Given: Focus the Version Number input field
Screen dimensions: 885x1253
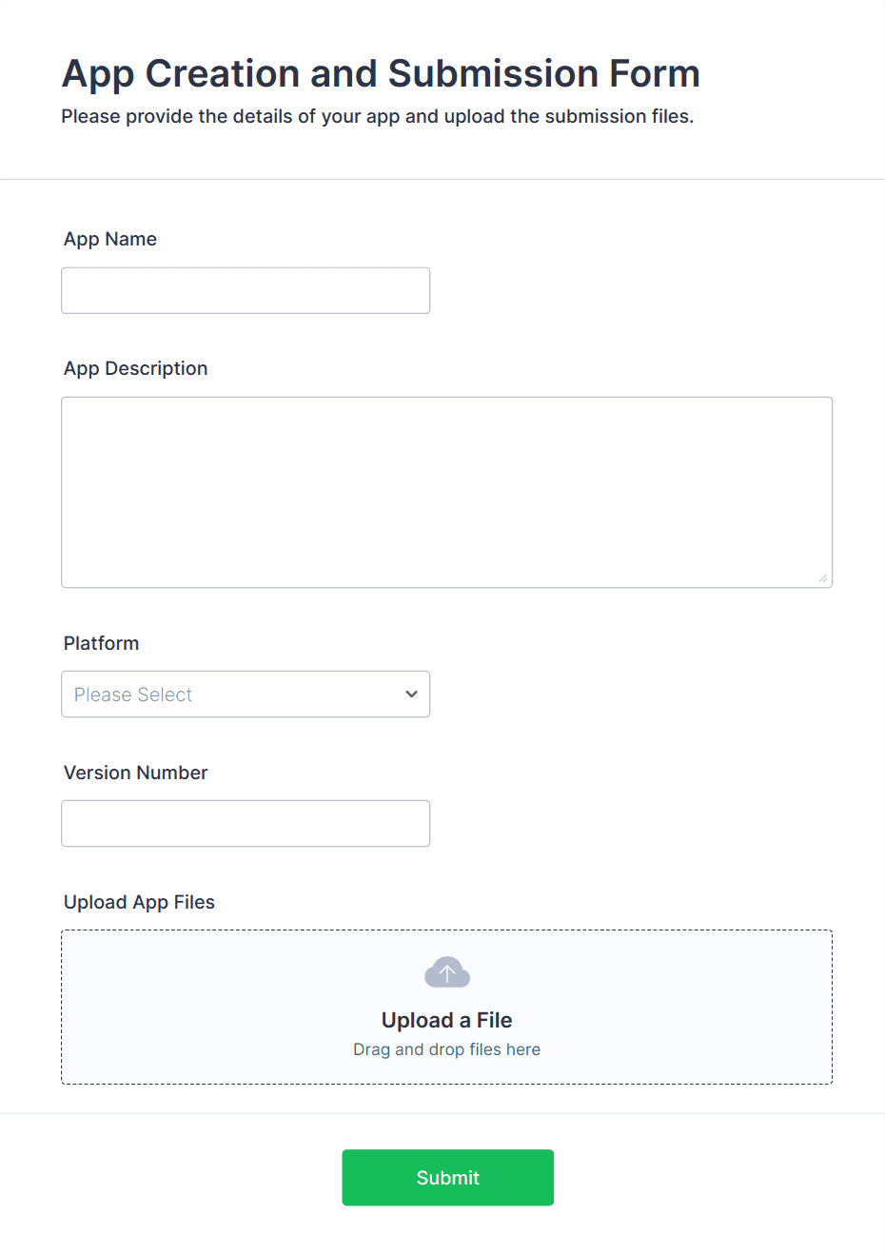Looking at the screenshot, I should click(x=246, y=823).
